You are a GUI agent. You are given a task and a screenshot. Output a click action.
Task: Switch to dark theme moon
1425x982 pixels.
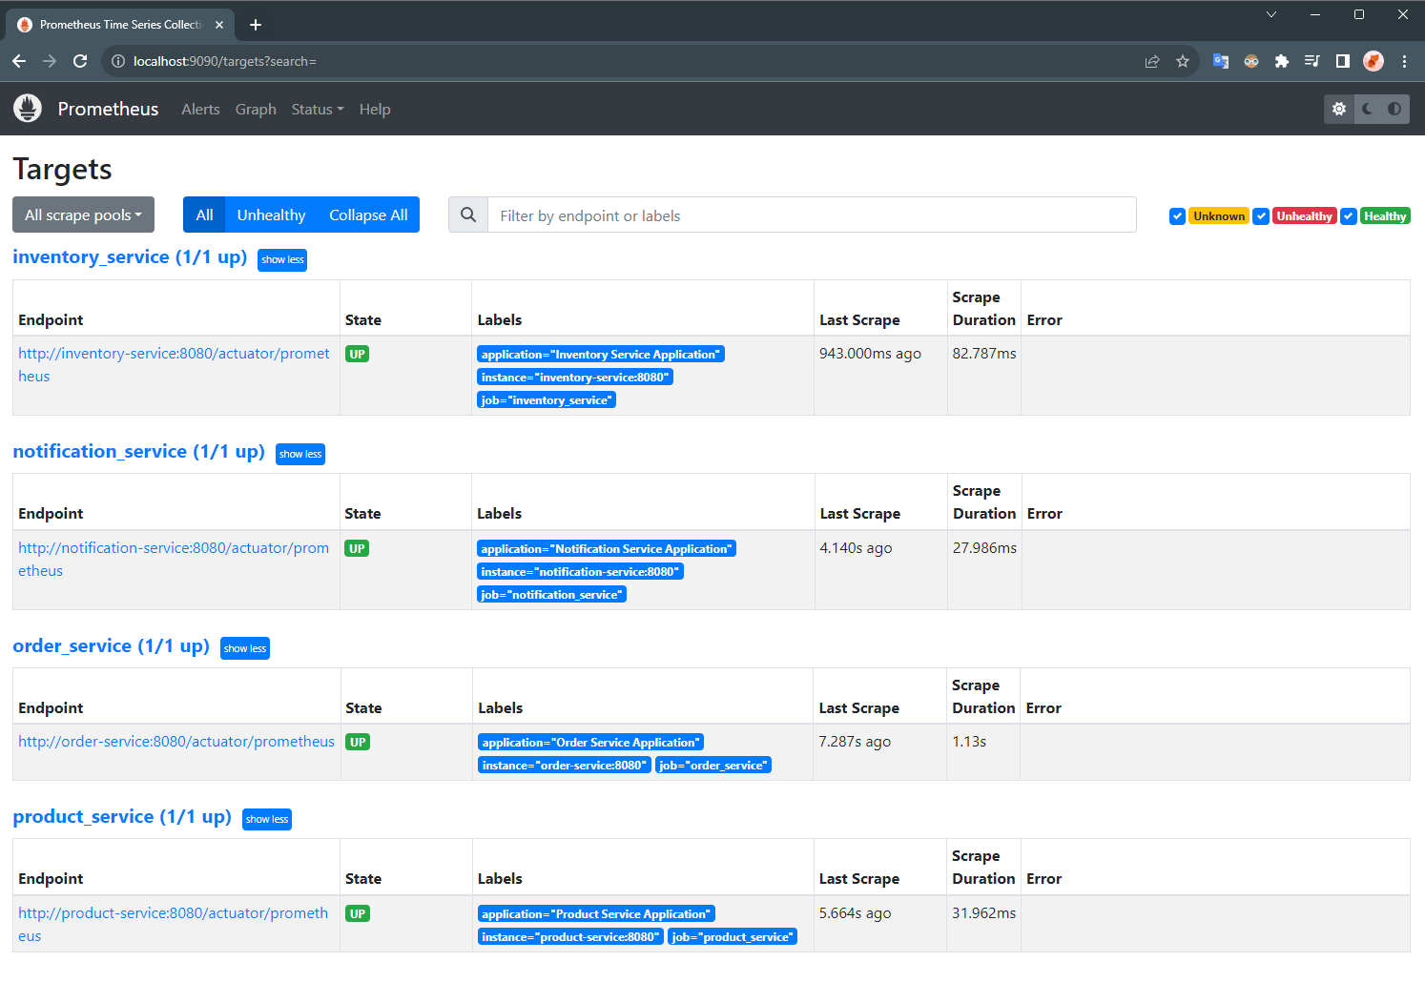[1368, 109]
